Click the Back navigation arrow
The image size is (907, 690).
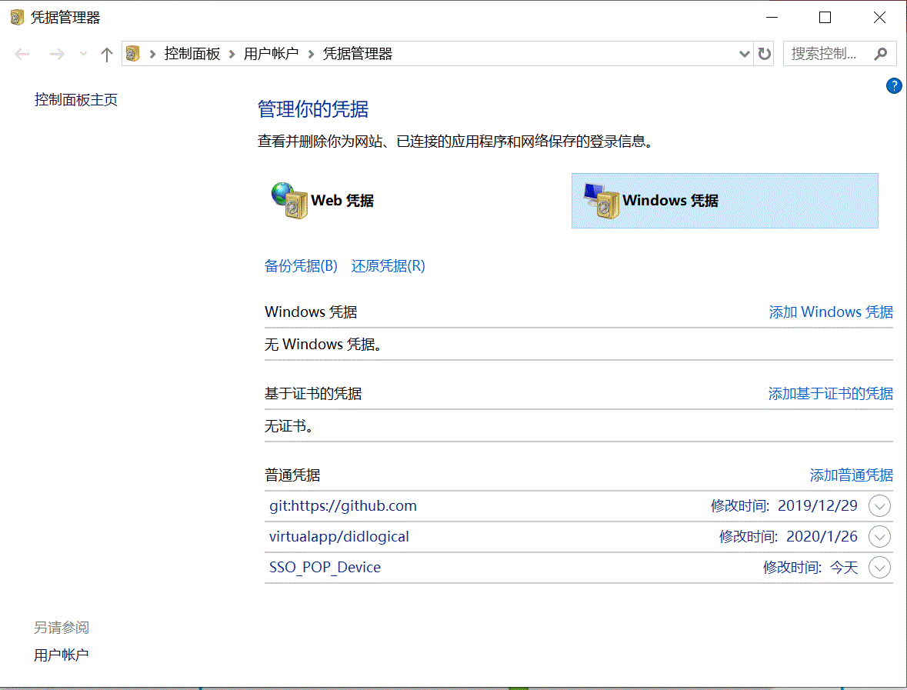22,55
